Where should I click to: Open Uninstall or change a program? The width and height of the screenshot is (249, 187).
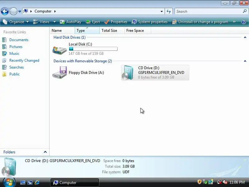[x=200, y=22]
